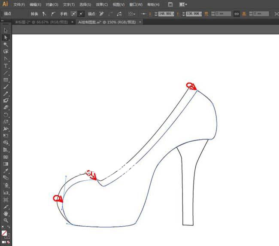
Task: Select the Paintbrush tool
Action: pos(6,87)
